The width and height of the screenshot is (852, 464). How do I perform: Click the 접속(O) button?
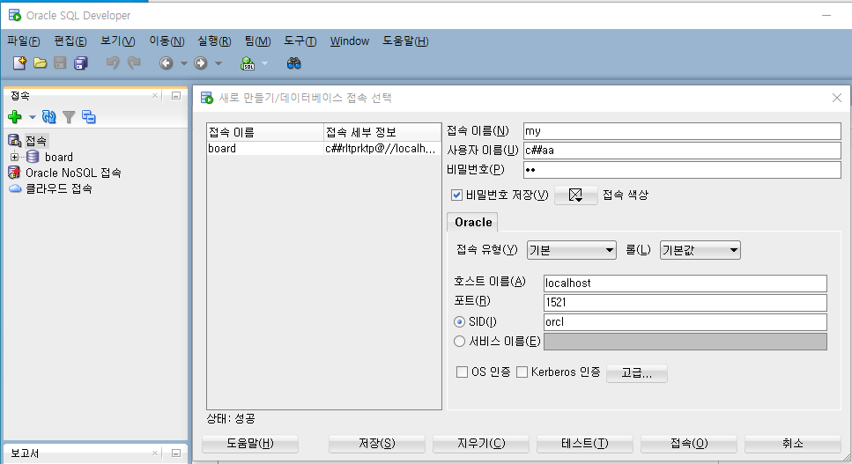[689, 444]
